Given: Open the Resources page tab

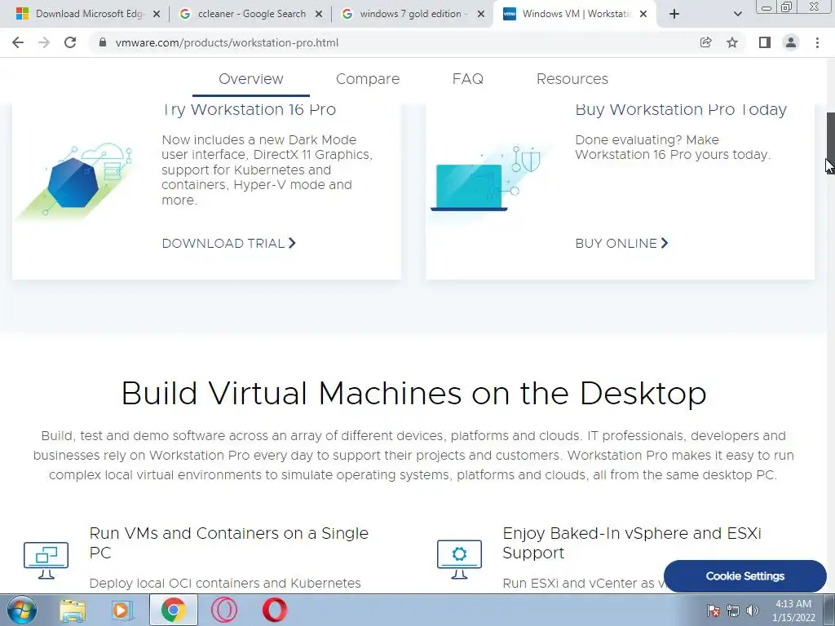Looking at the screenshot, I should click(572, 79).
